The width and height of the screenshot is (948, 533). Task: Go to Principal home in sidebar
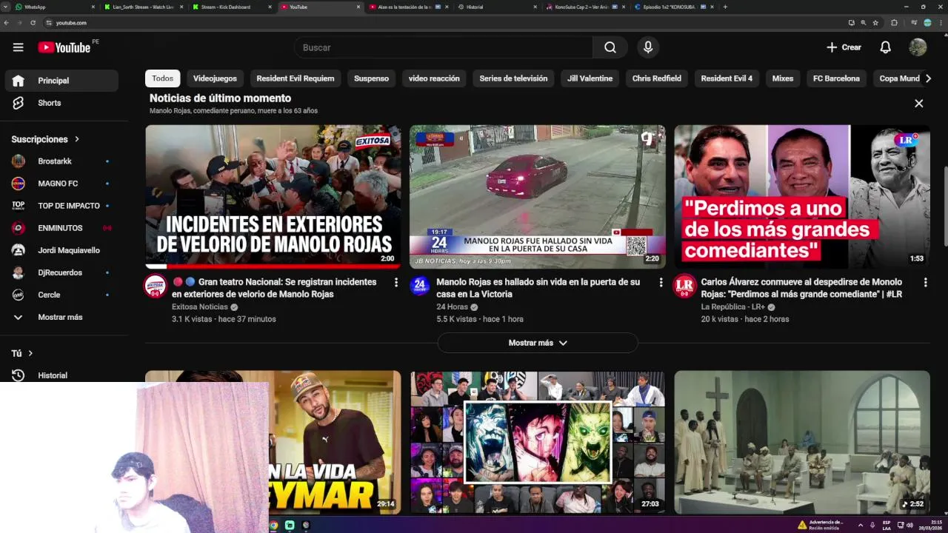[x=61, y=81]
